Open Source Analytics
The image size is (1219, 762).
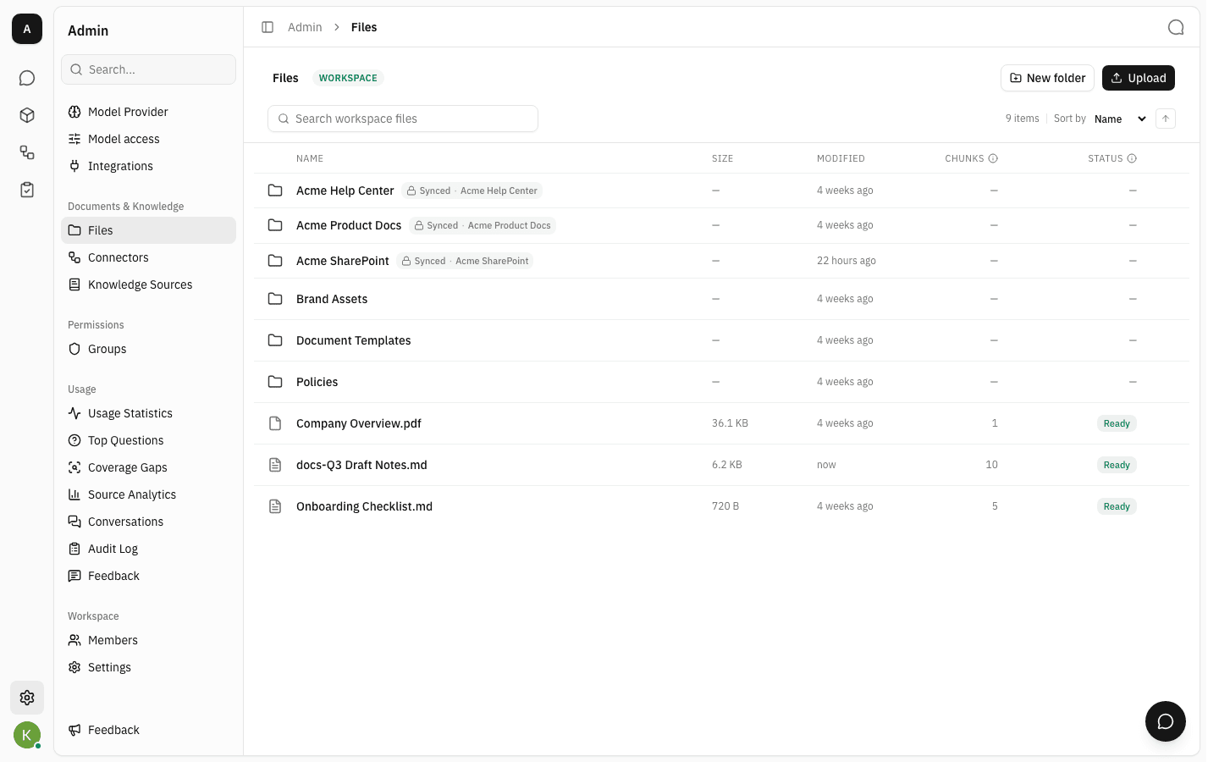tap(148, 494)
